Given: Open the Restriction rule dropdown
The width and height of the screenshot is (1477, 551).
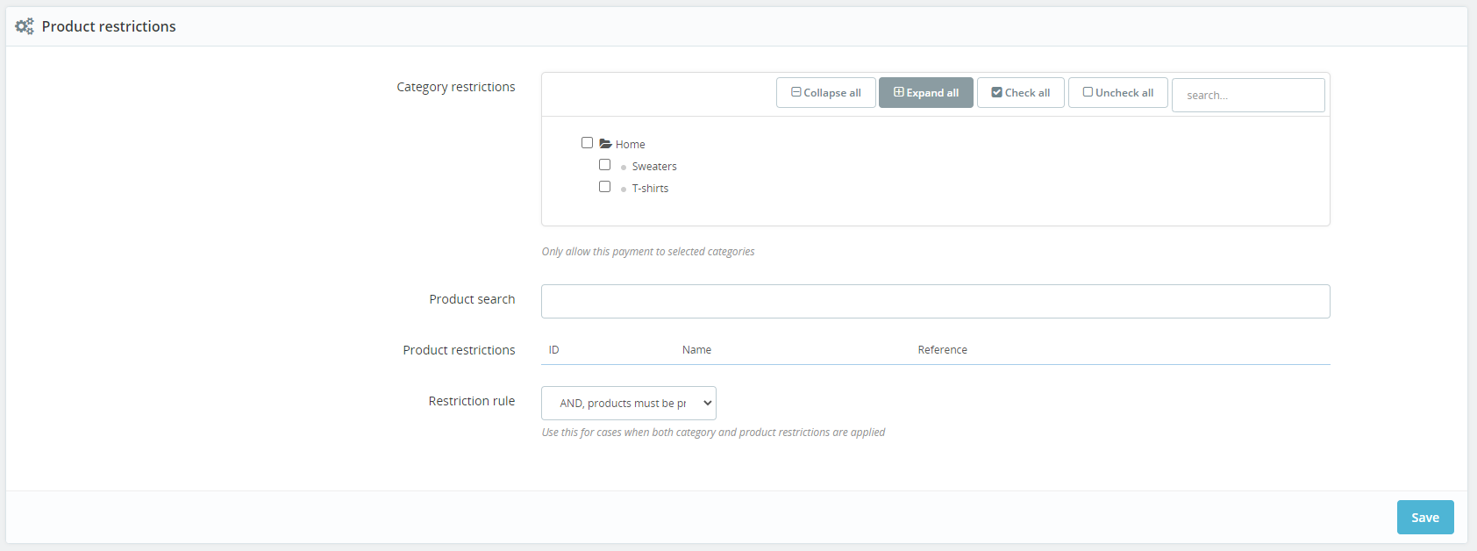Looking at the screenshot, I should tap(628, 403).
